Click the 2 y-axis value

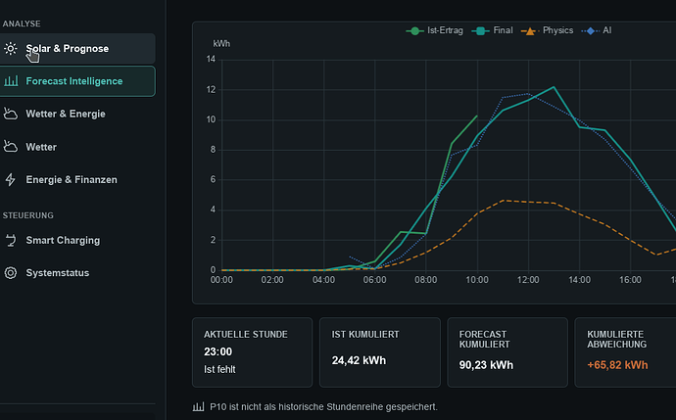click(213, 240)
